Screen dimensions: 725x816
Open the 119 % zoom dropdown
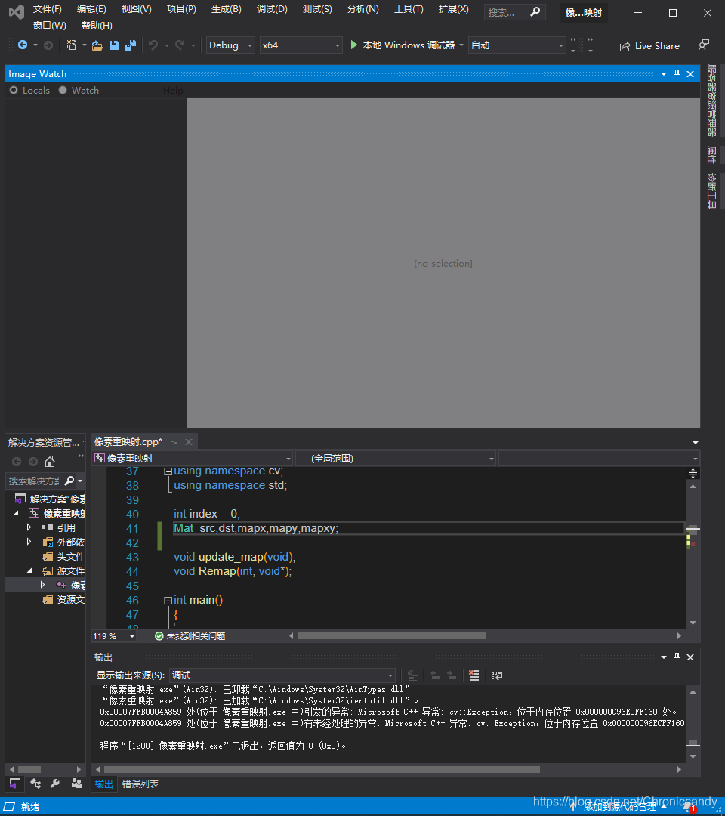132,636
